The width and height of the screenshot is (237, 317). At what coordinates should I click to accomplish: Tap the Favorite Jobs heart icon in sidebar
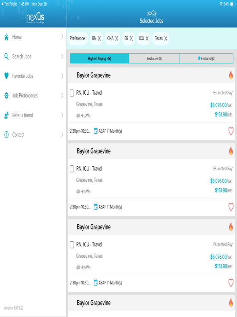click(6, 76)
